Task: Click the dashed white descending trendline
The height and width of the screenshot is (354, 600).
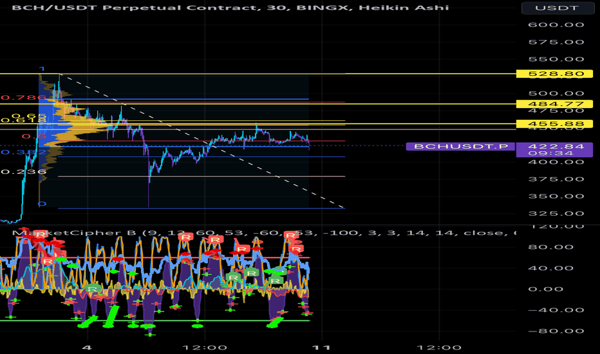Action: (x=203, y=140)
